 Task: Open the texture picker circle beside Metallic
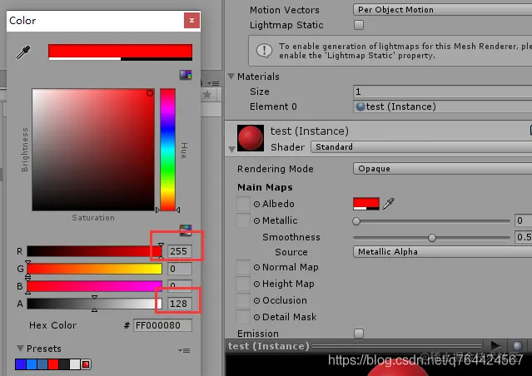pos(256,220)
